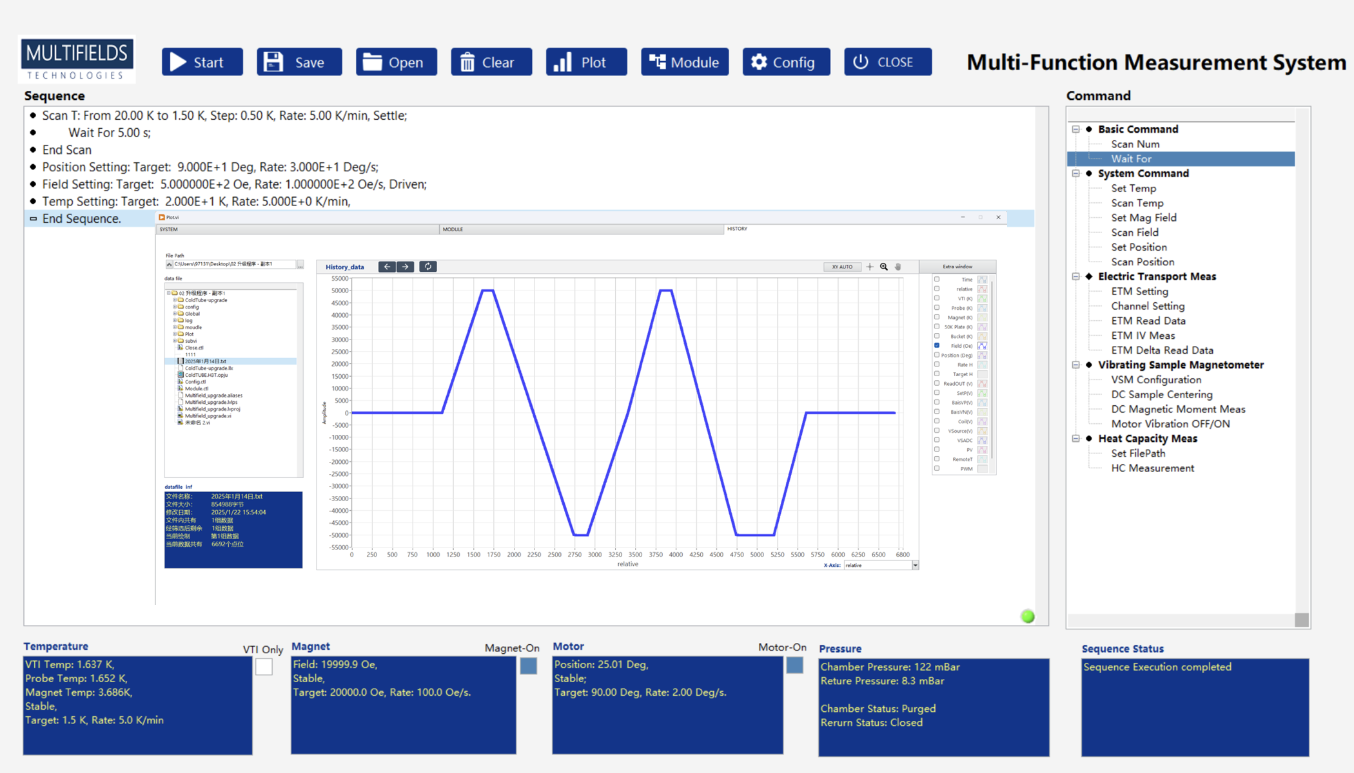Viewport: 1354px width, 773px height.
Task: Collapse the Basic Command tree group
Action: [1075, 129]
